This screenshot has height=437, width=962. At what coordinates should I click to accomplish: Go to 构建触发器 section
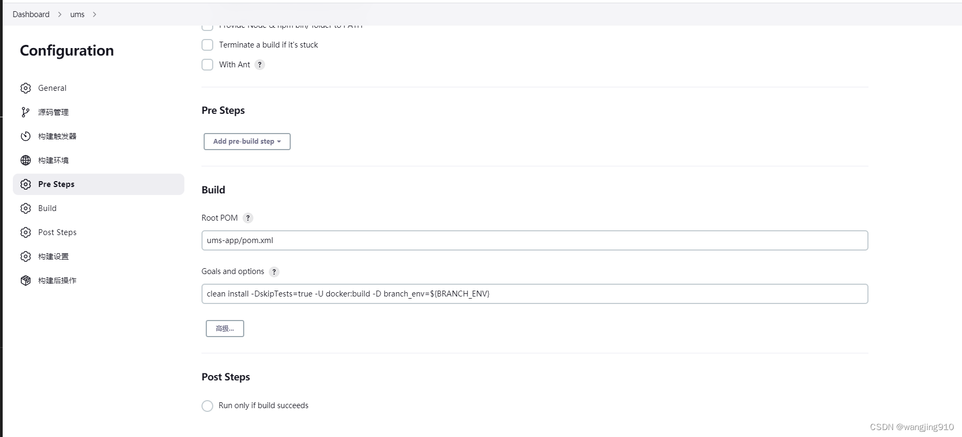click(98, 136)
